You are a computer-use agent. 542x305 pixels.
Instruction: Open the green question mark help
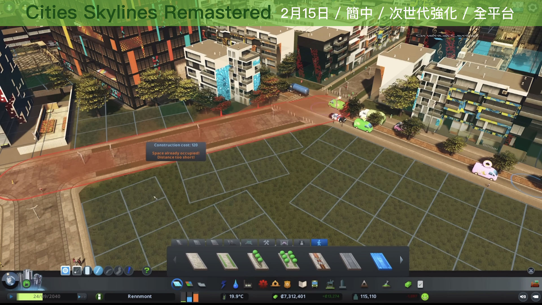147,271
